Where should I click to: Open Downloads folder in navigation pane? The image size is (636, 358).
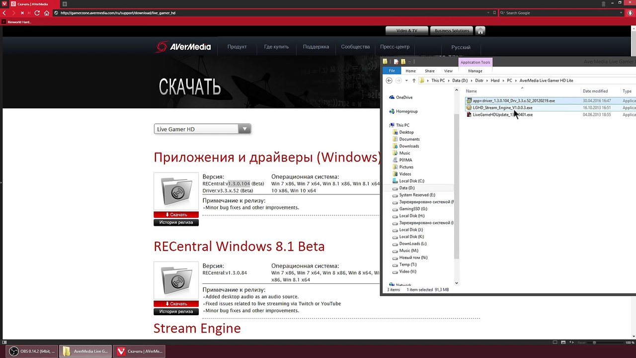tap(409, 146)
